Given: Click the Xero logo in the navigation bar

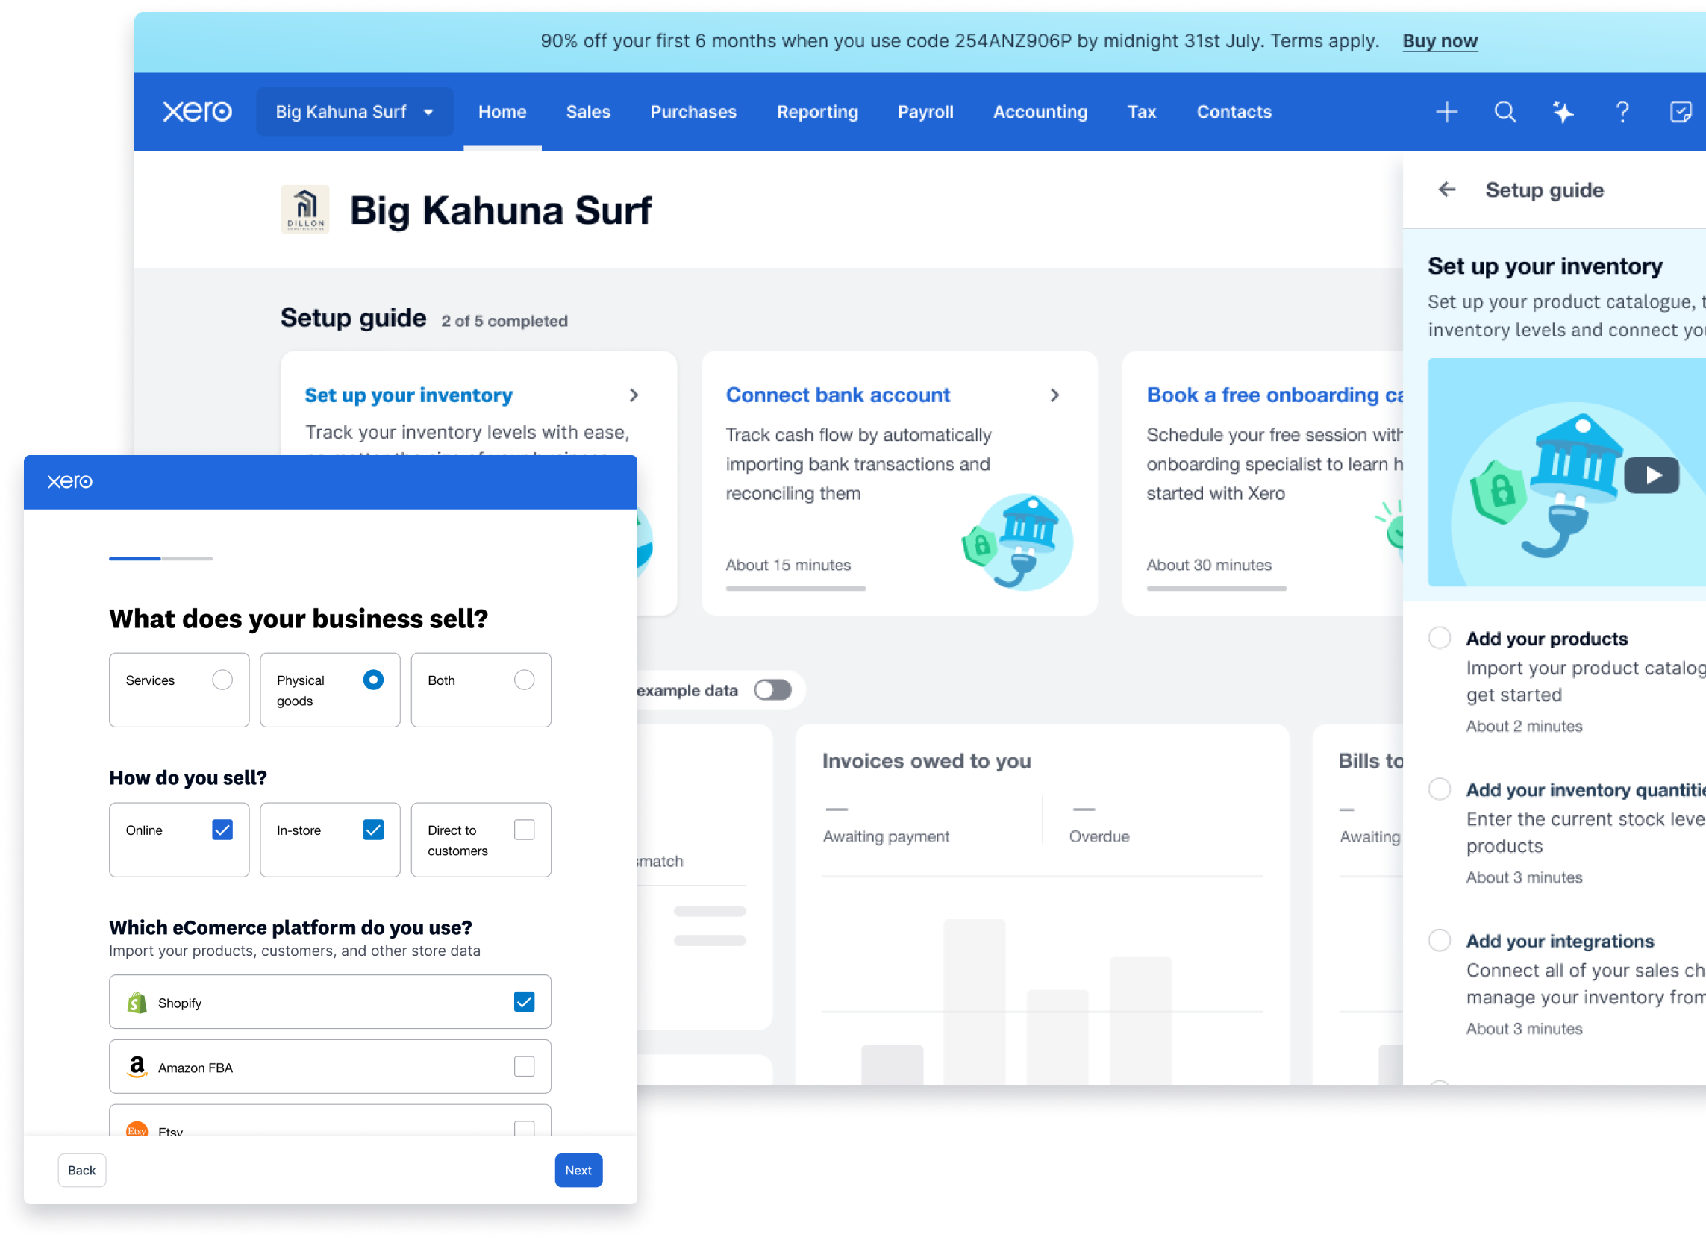Looking at the screenshot, I should pyautogui.click(x=197, y=112).
